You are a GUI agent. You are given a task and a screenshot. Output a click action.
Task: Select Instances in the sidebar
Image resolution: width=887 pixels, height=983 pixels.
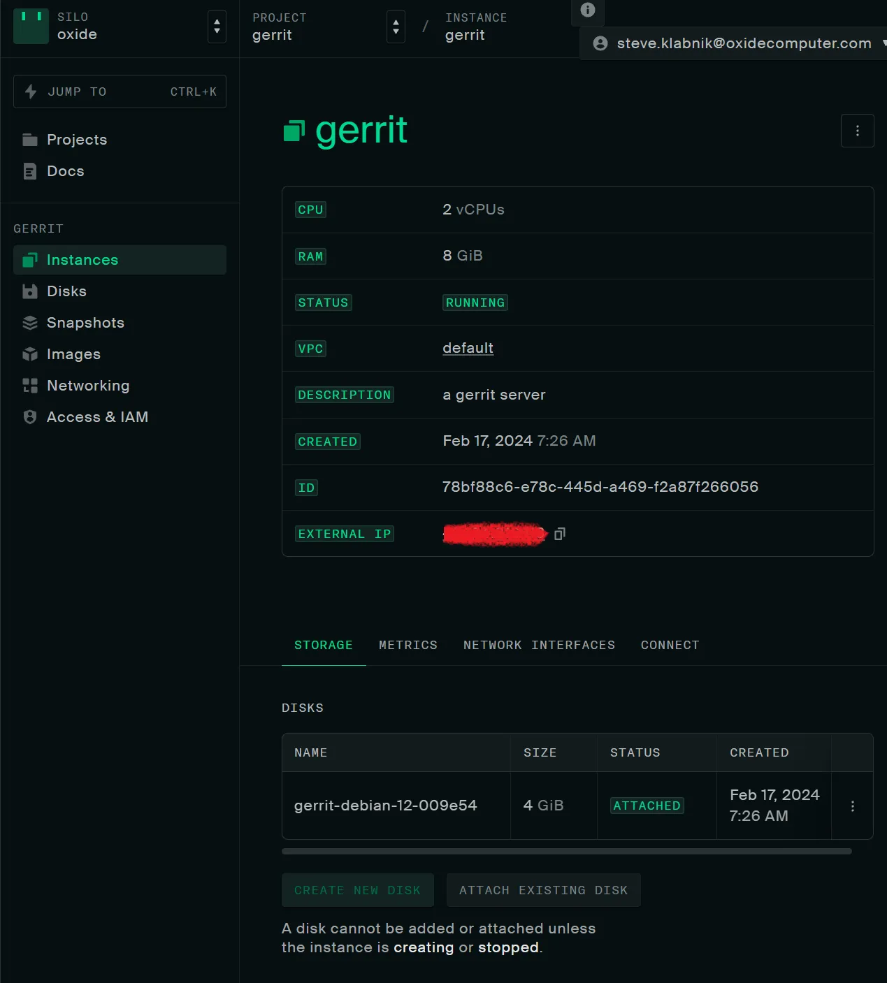120,260
